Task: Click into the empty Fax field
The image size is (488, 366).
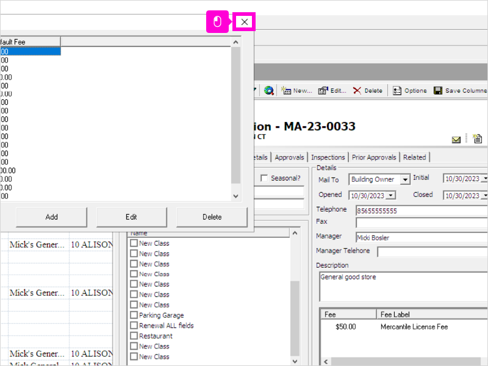Action: [x=422, y=223]
